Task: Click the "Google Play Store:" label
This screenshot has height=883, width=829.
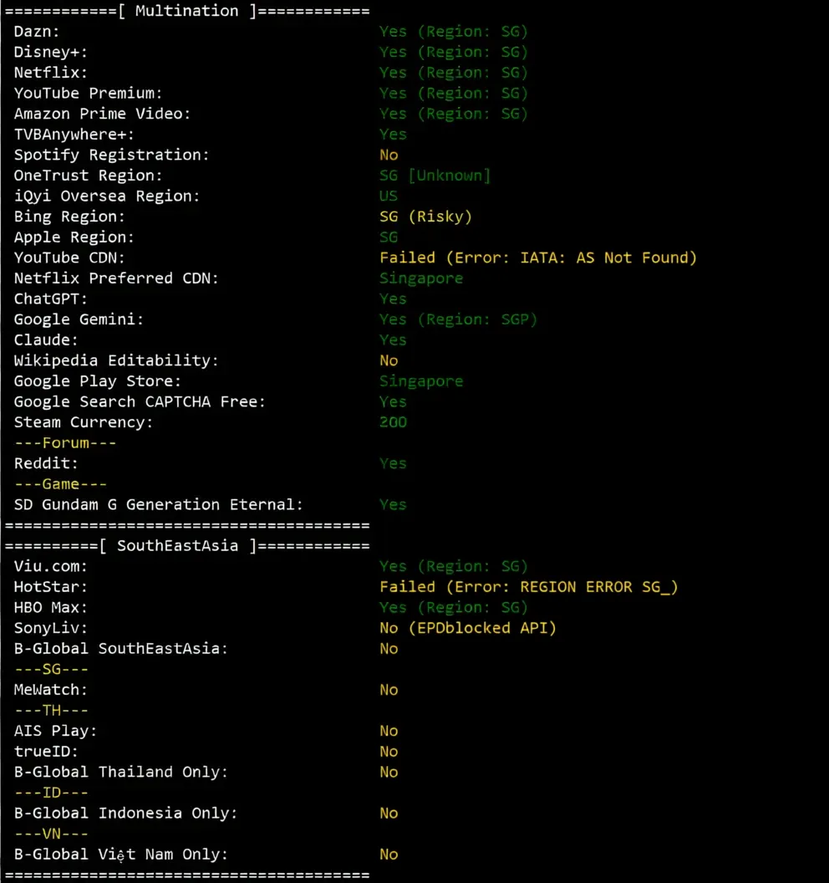Action: coord(98,381)
